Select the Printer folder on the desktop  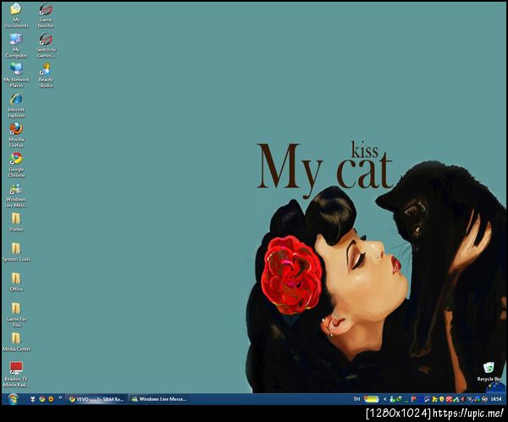16,222
